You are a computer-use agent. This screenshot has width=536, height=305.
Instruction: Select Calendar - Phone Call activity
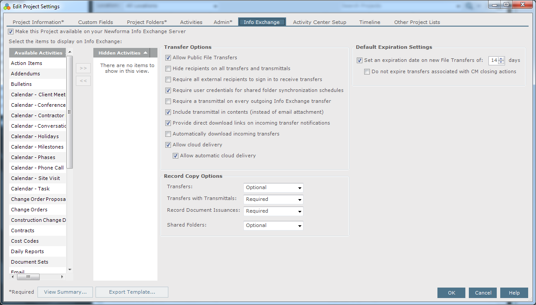click(x=38, y=168)
